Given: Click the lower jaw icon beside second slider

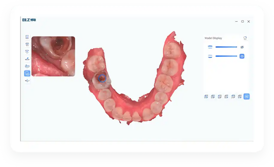Looking at the screenshot, I should pyautogui.click(x=210, y=56).
